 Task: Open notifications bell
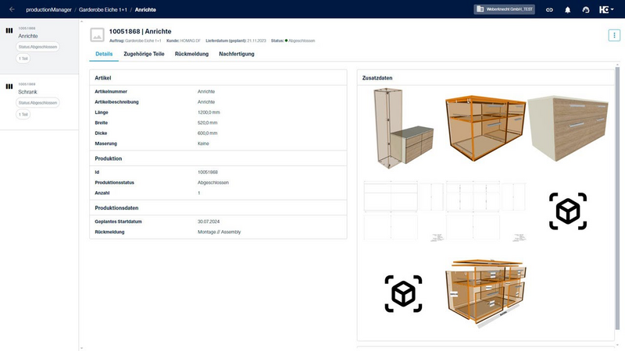567,9
